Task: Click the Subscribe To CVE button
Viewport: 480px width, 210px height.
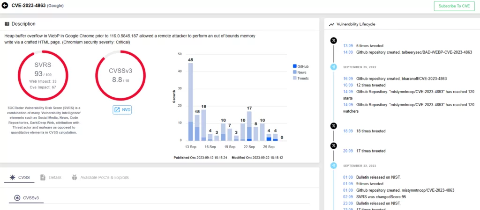Action: [x=454, y=6]
